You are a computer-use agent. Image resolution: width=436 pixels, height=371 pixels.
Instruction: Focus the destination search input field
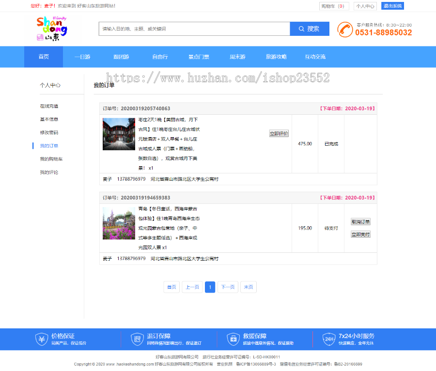coord(194,29)
